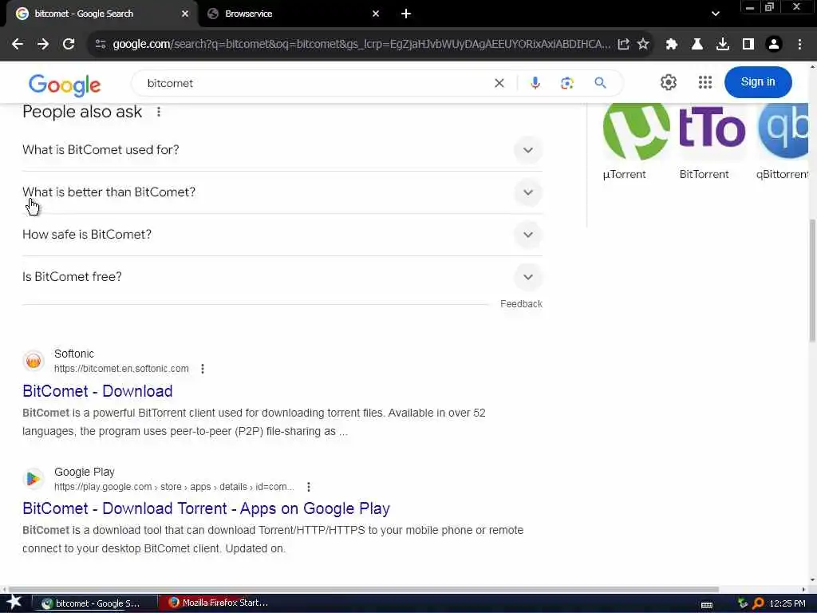Viewport: 817px width, 613px height.
Task: Open the qBittorrent related search thumbnail
Action: click(782, 142)
